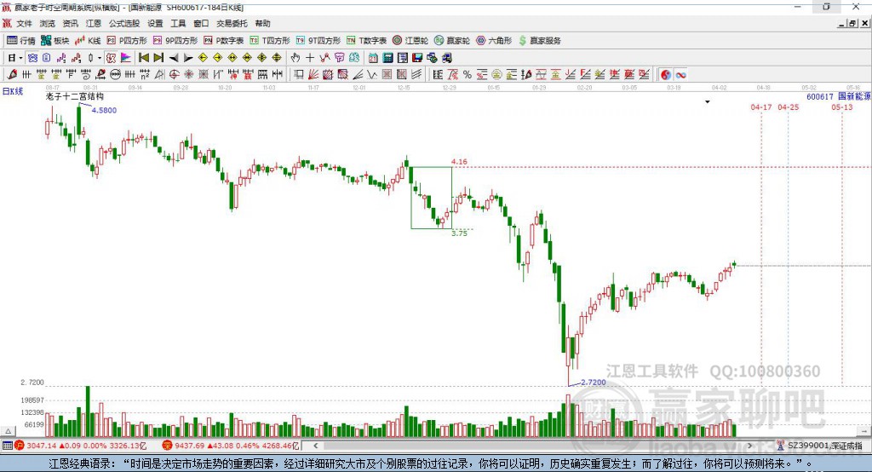Select the zigzag wave line tool
Screen dimensions: 872x472
point(373,75)
